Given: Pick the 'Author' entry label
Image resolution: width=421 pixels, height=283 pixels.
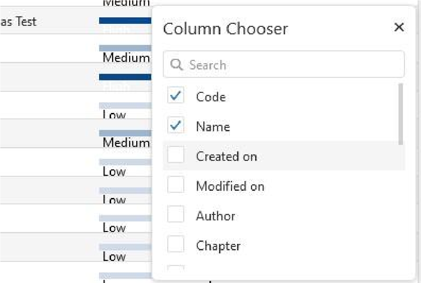Looking at the screenshot, I should pos(215,216).
